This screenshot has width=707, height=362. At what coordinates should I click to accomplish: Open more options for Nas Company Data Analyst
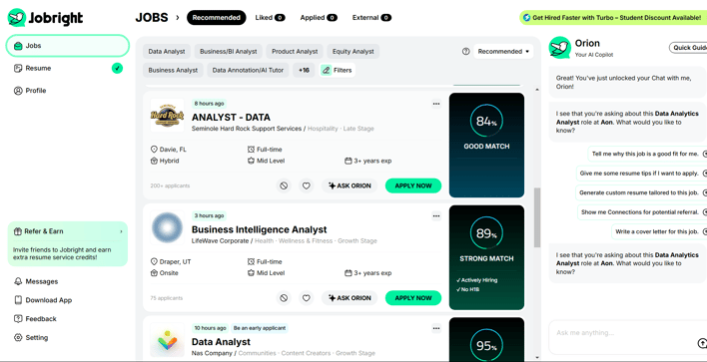(x=436, y=328)
